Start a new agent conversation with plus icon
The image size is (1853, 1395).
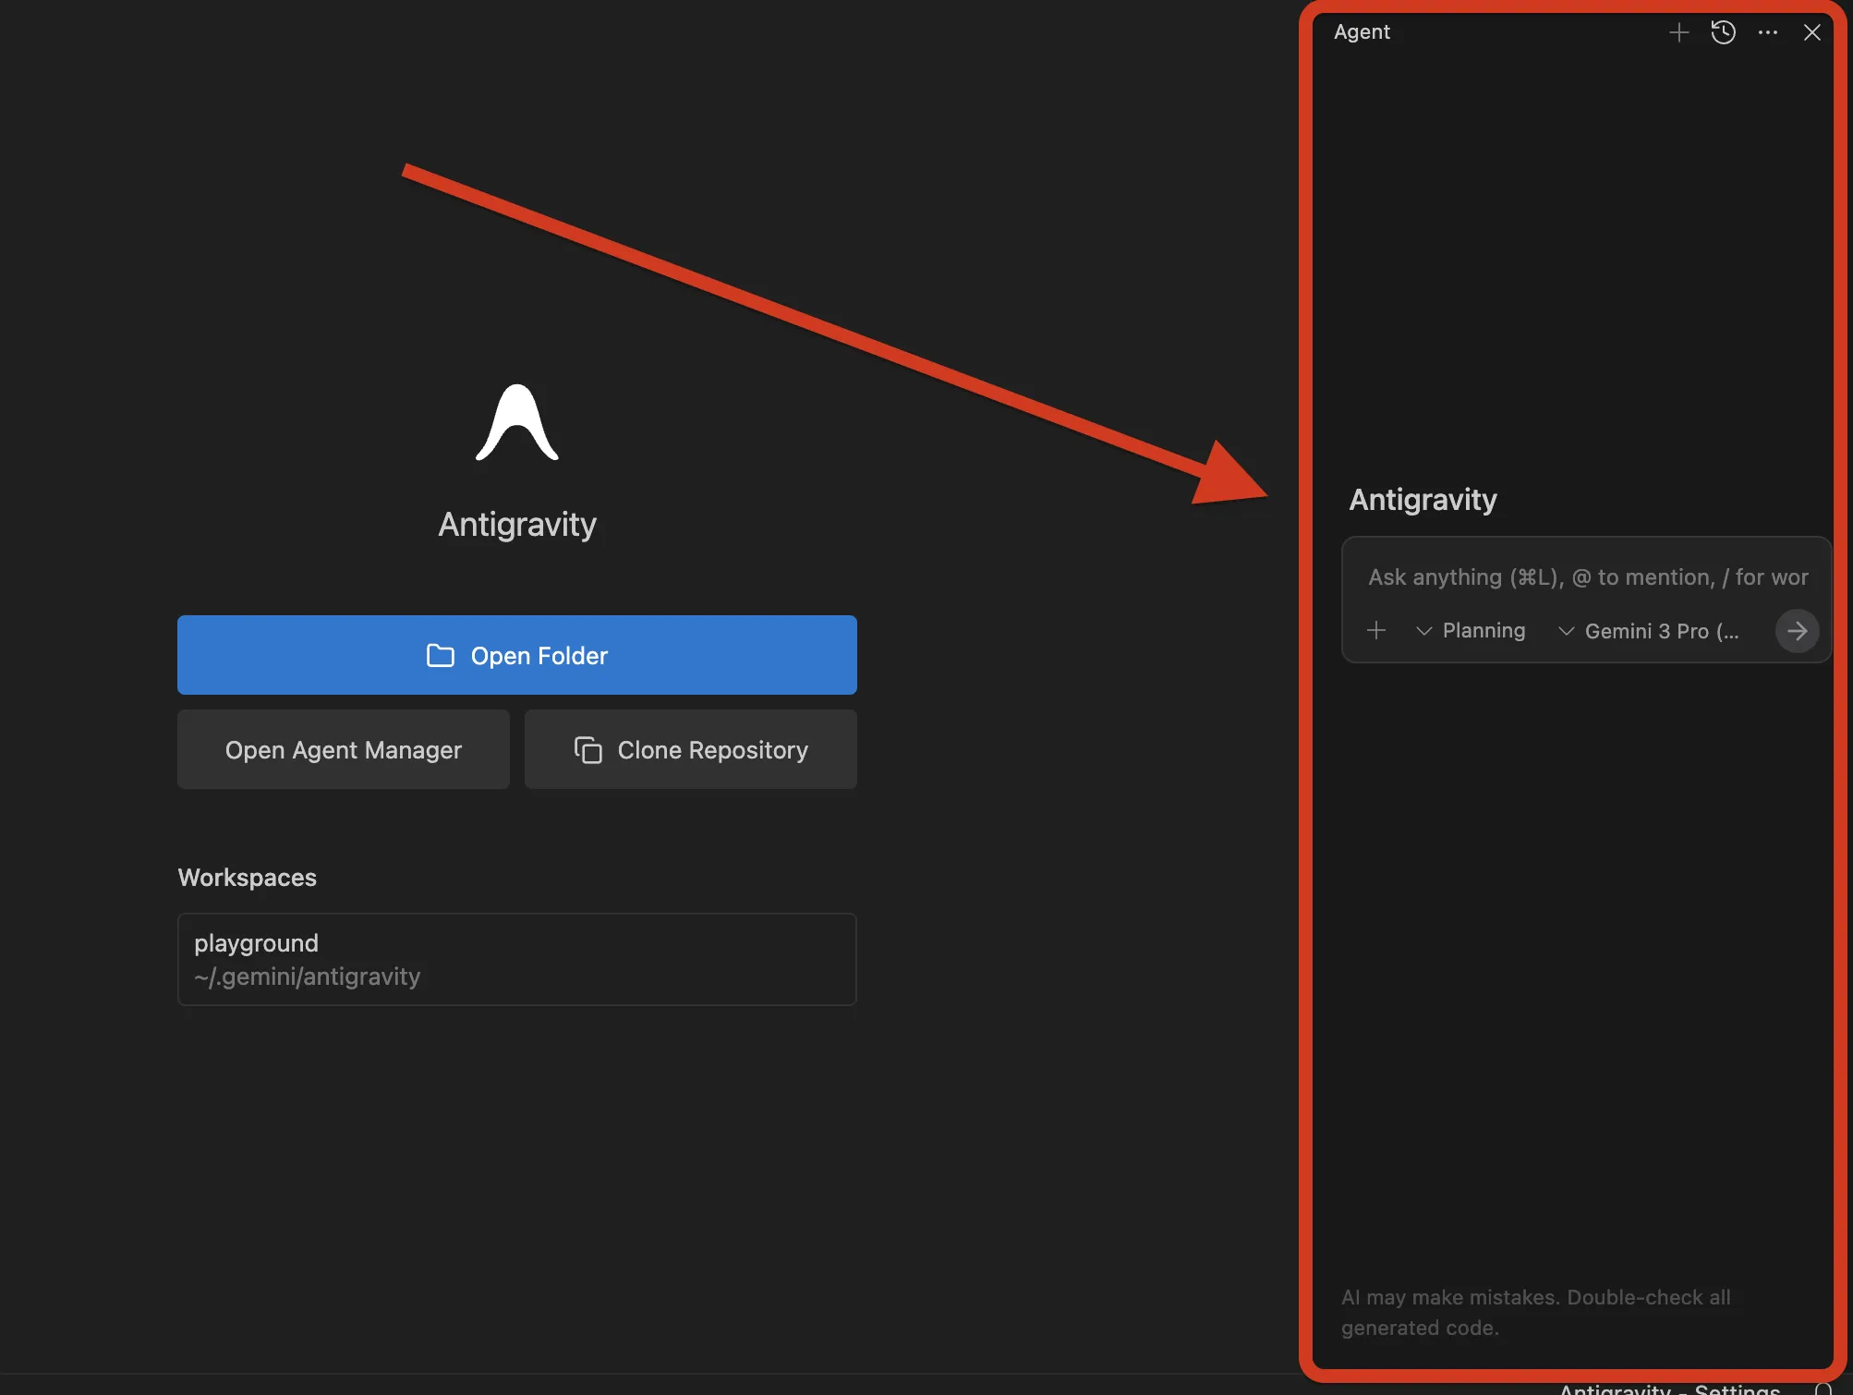pos(1678,32)
